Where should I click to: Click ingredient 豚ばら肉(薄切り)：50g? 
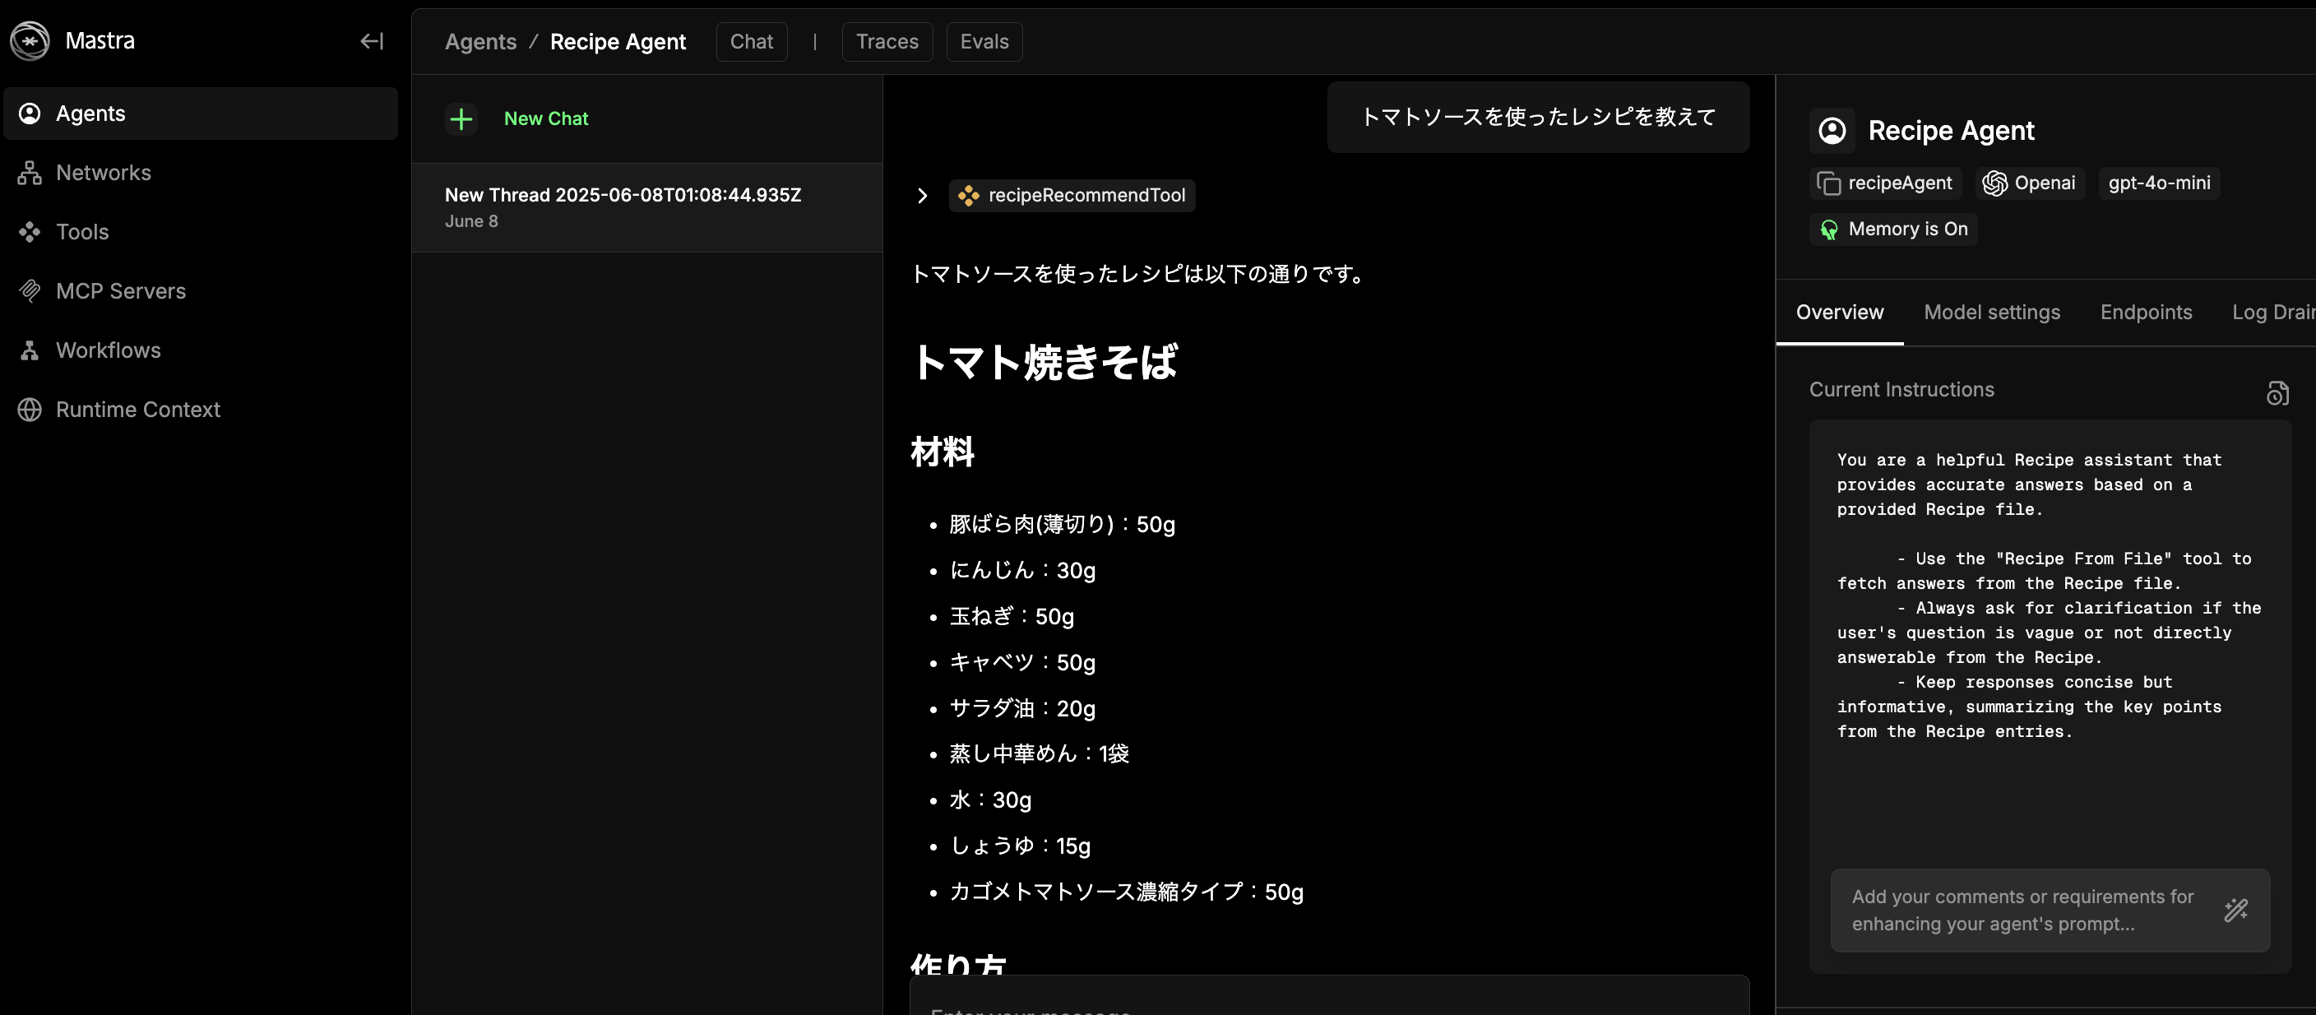tap(1062, 525)
